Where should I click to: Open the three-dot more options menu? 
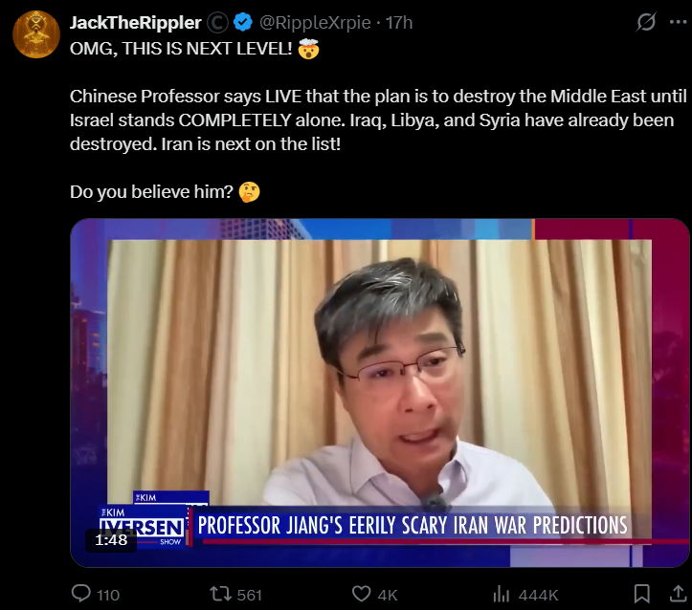(678, 22)
